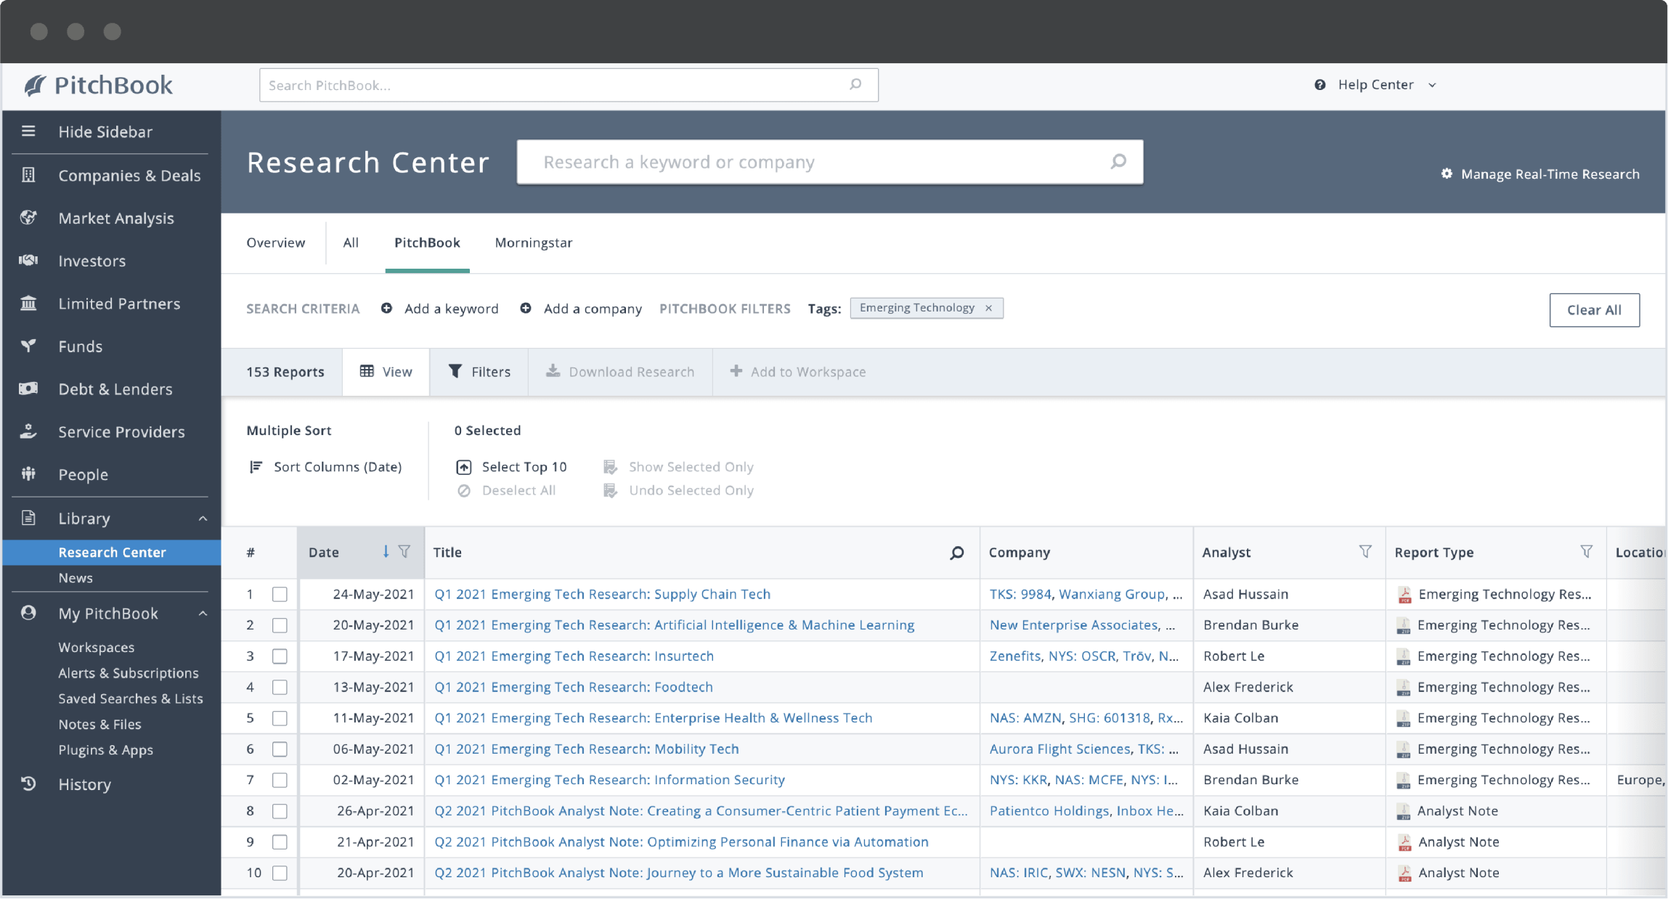Collapse the Library section

(202, 518)
